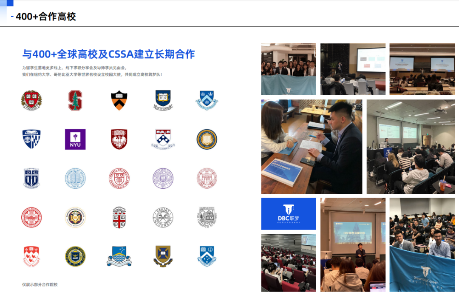Select the University of Queensland gold shield
459x295 pixels.
[163, 256]
